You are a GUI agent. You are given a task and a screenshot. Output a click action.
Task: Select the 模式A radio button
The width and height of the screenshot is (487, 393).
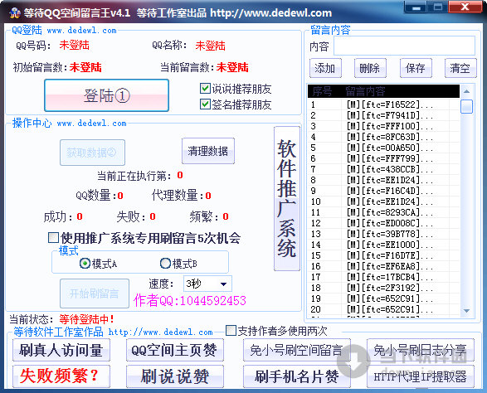click(x=85, y=264)
